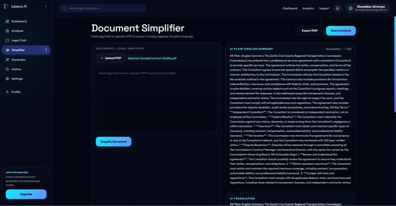This screenshot has height=206, width=396.
Task: Click into the paste legal text area
Action: pyautogui.click(x=156, y=99)
